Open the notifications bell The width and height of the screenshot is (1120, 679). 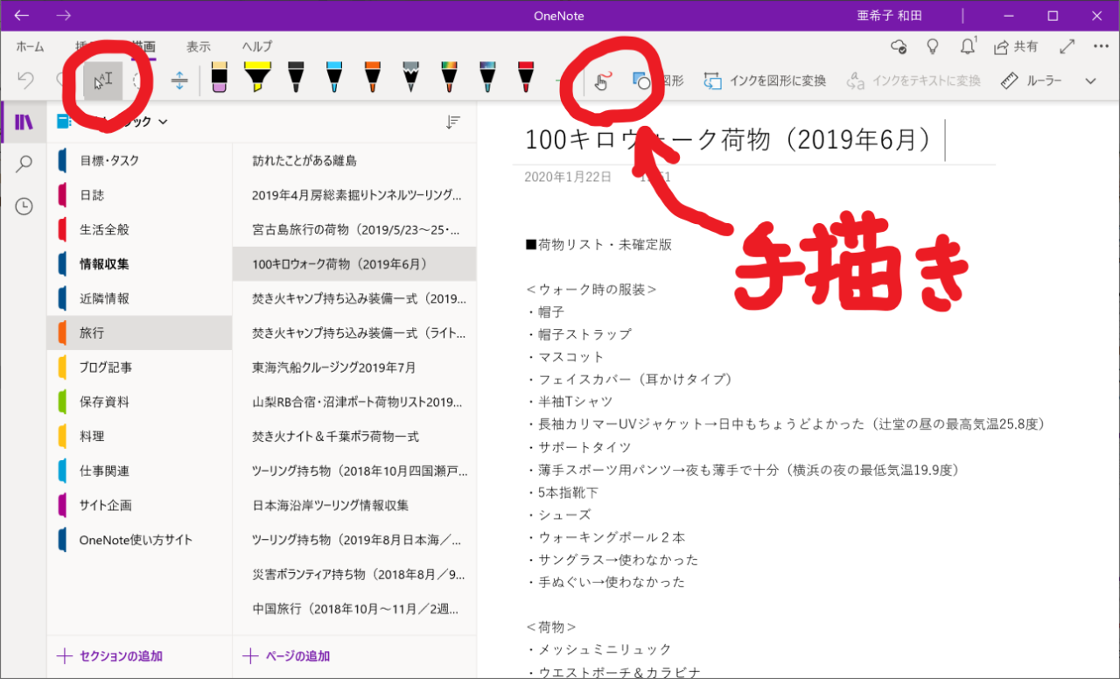tap(968, 46)
